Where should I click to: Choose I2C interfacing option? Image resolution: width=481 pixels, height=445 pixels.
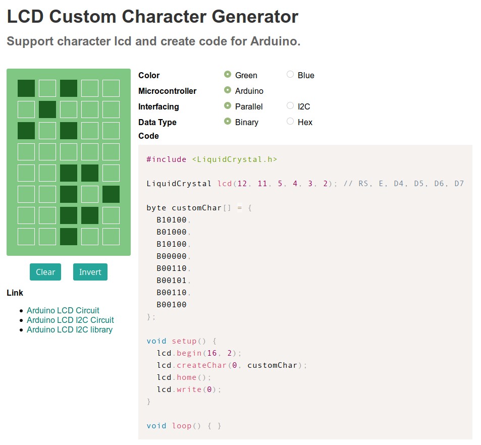tap(290, 106)
